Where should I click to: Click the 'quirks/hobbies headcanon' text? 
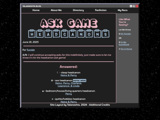tap(70, 99)
